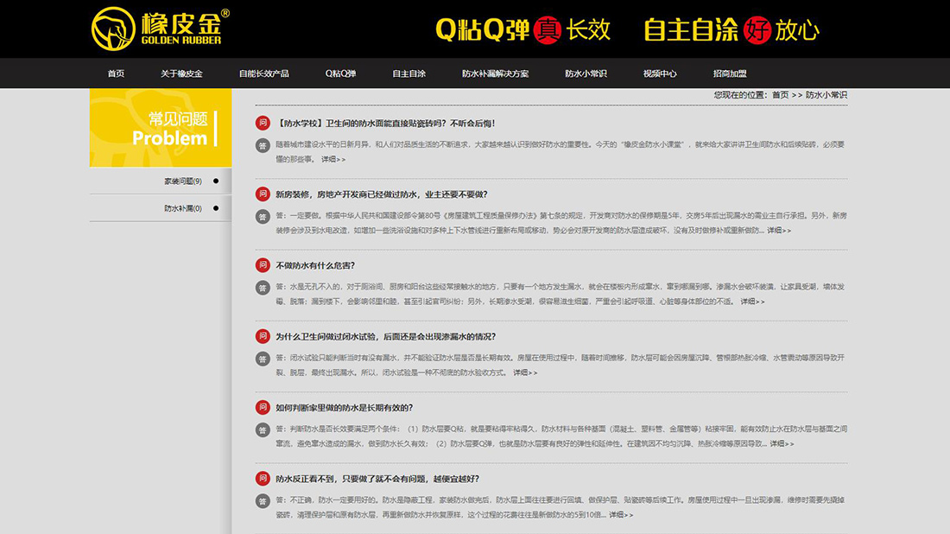
Task: Open 关于橡皮金 navigation menu item
Action: point(181,74)
